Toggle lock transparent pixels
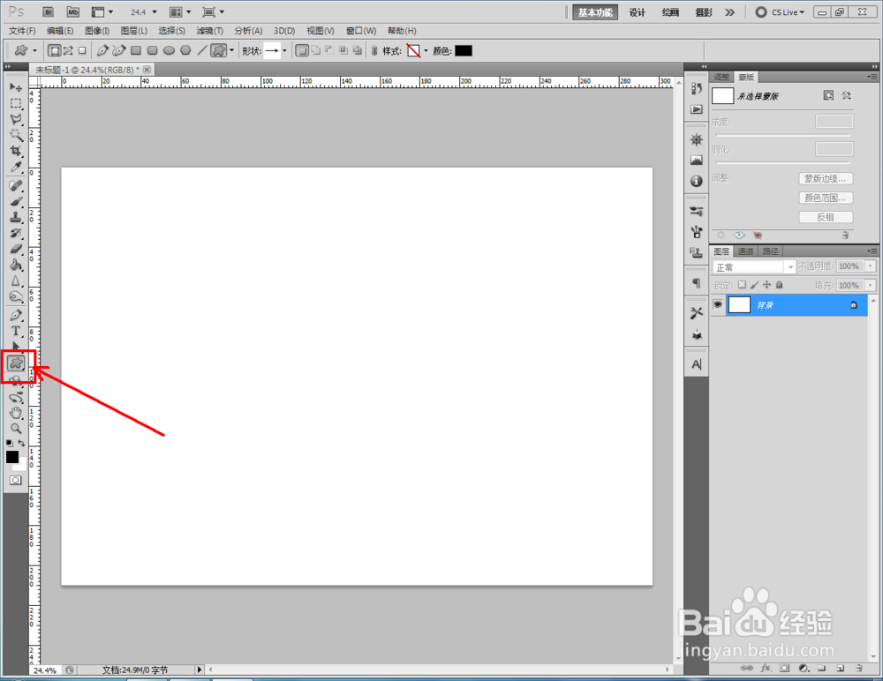This screenshot has width=883, height=681. 743,285
